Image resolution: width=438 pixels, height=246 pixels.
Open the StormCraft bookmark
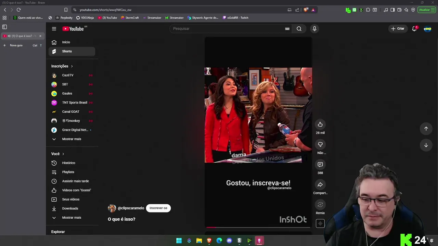(130, 18)
